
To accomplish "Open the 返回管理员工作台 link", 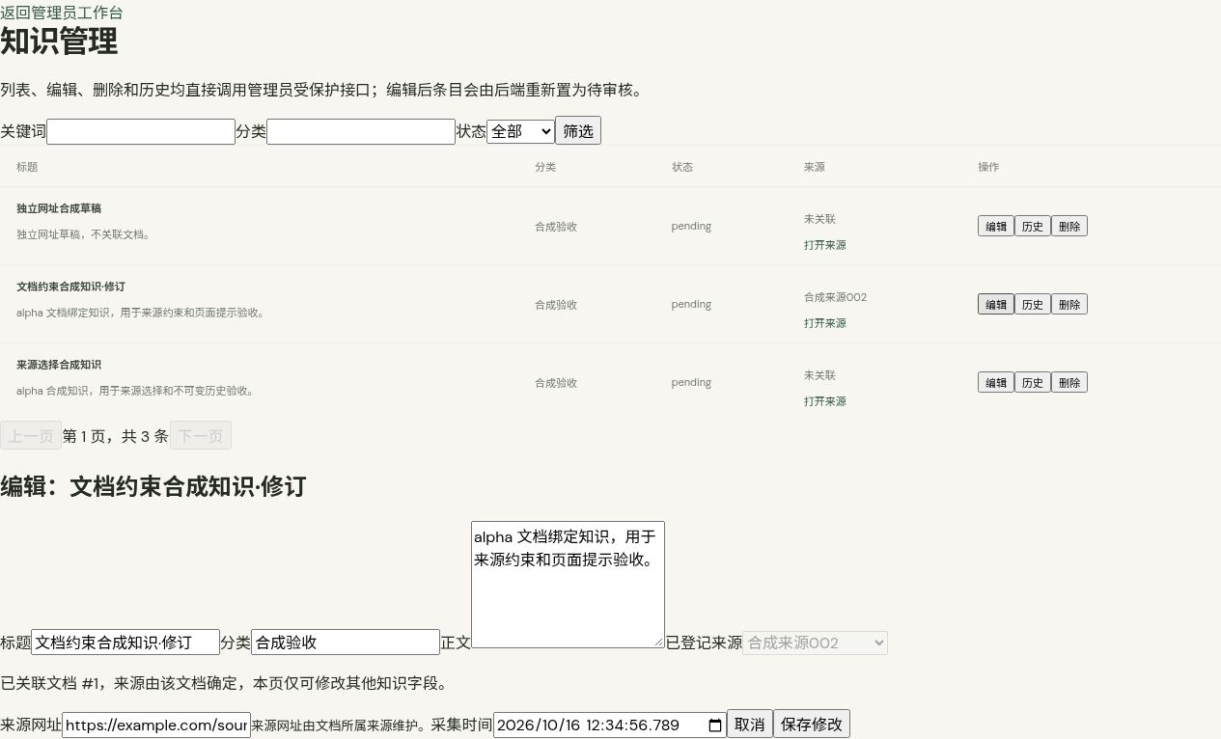I will [62, 13].
